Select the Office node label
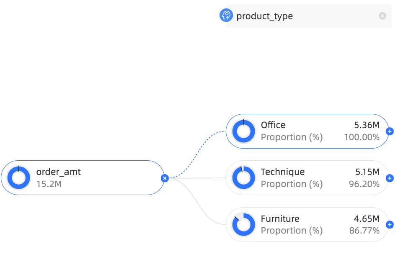Image resolution: width=403 pixels, height=257 pixels. coord(273,125)
